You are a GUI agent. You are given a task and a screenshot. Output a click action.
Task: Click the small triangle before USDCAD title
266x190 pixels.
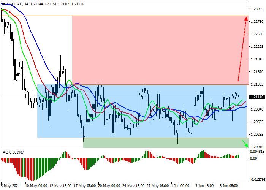coord(4,4)
